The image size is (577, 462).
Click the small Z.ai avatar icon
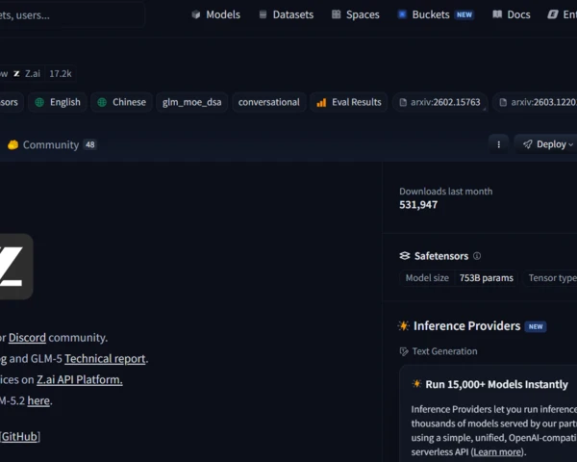(16, 74)
